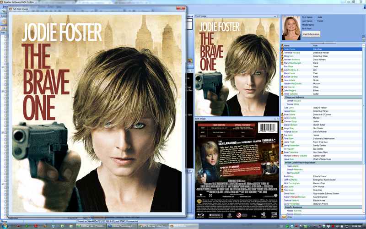The height and width of the screenshot is (229, 366).
Task: Switch to EditPad Lite from the taskbar
Action: (x=91, y=226)
